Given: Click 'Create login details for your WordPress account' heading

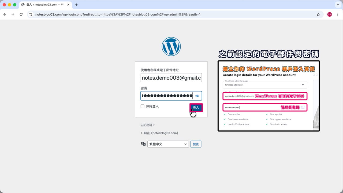Looking at the screenshot, I should (x=259, y=75).
